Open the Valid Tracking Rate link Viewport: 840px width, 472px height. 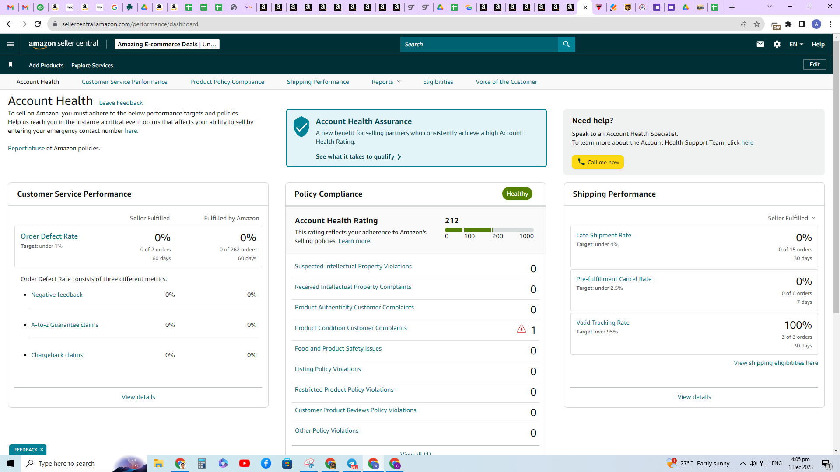click(603, 323)
